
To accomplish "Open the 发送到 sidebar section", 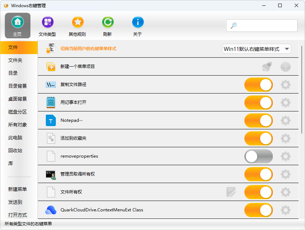I will [15, 202].
